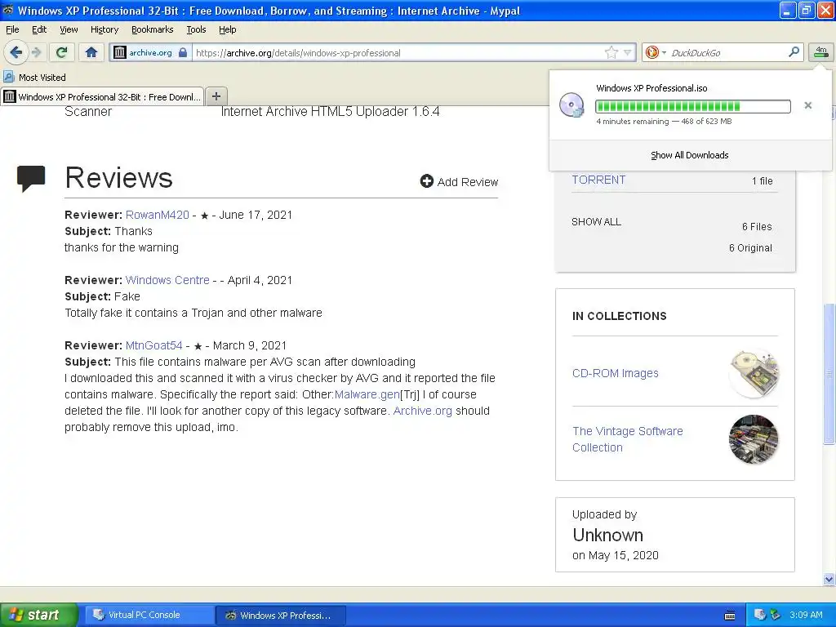Bookmark this page with the star
The height and width of the screenshot is (627, 836).
pos(611,52)
